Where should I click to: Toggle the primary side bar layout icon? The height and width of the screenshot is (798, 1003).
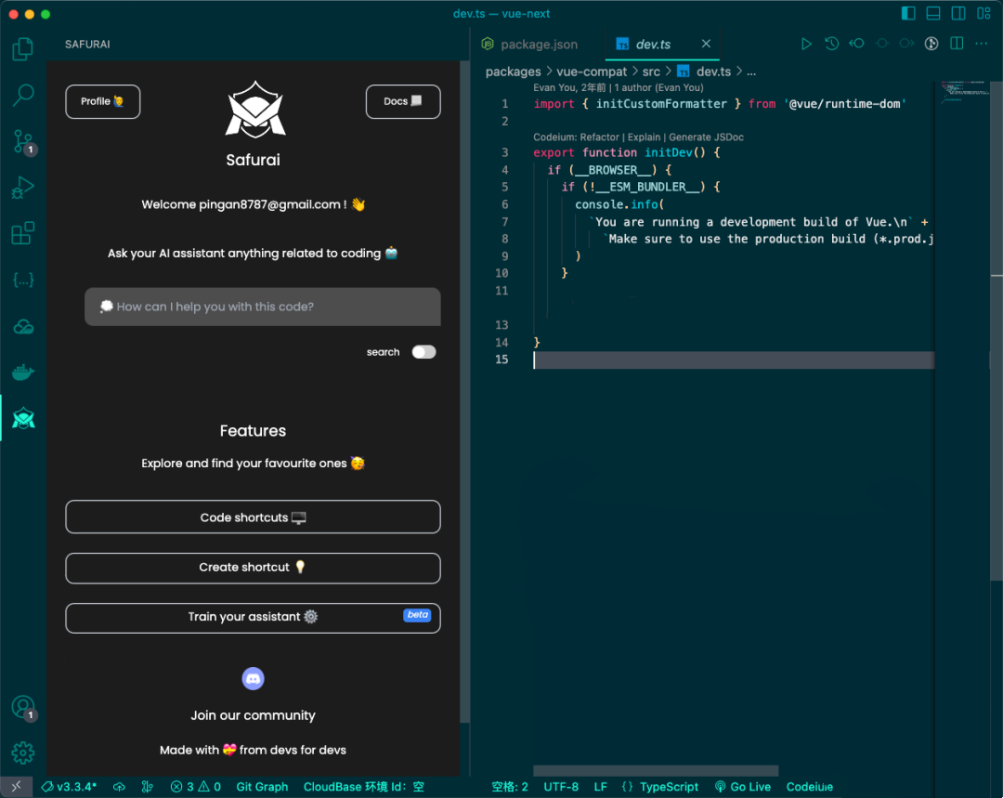pos(908,13)
